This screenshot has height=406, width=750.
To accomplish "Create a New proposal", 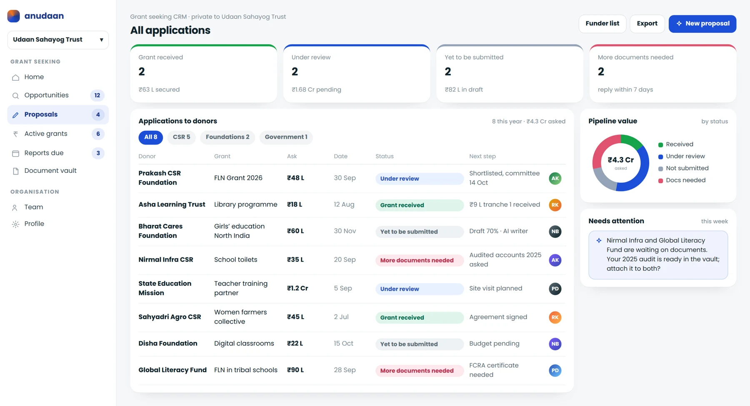I will coord(702,24).
